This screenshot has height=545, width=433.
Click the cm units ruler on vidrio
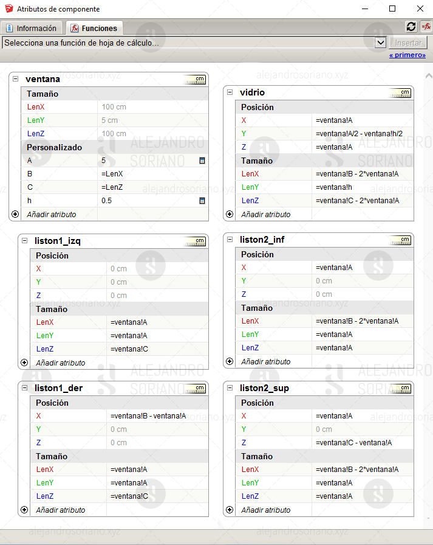400,93
